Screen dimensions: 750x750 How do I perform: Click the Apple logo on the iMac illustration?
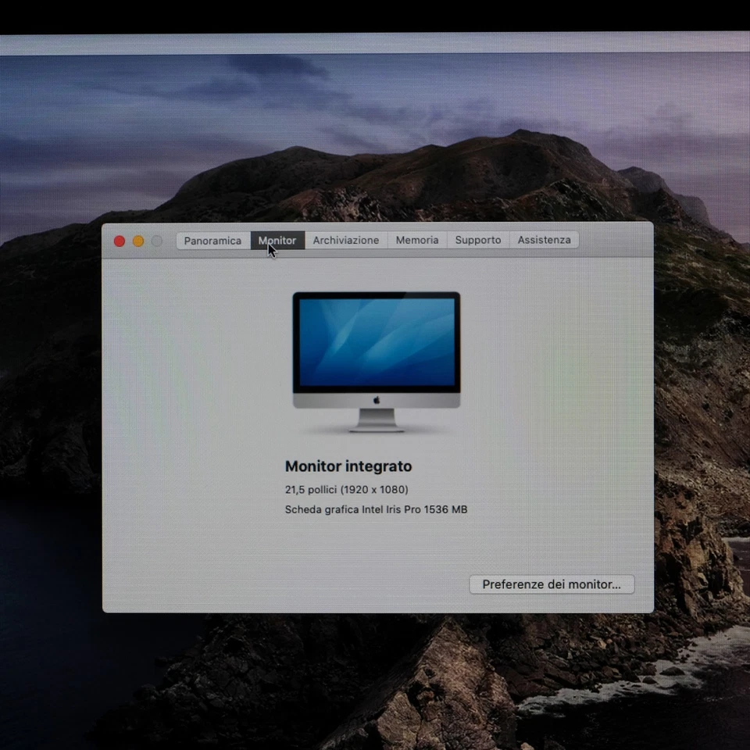pyautogui.click(x=376, y=398)
